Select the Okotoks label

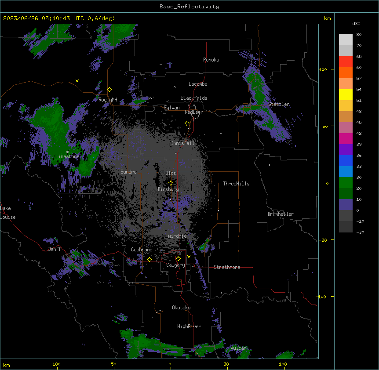(181, 308)
